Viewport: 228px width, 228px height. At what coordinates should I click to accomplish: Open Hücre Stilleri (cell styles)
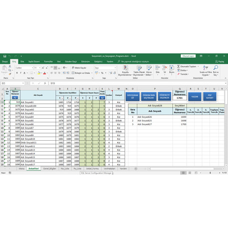click(149, 70)
